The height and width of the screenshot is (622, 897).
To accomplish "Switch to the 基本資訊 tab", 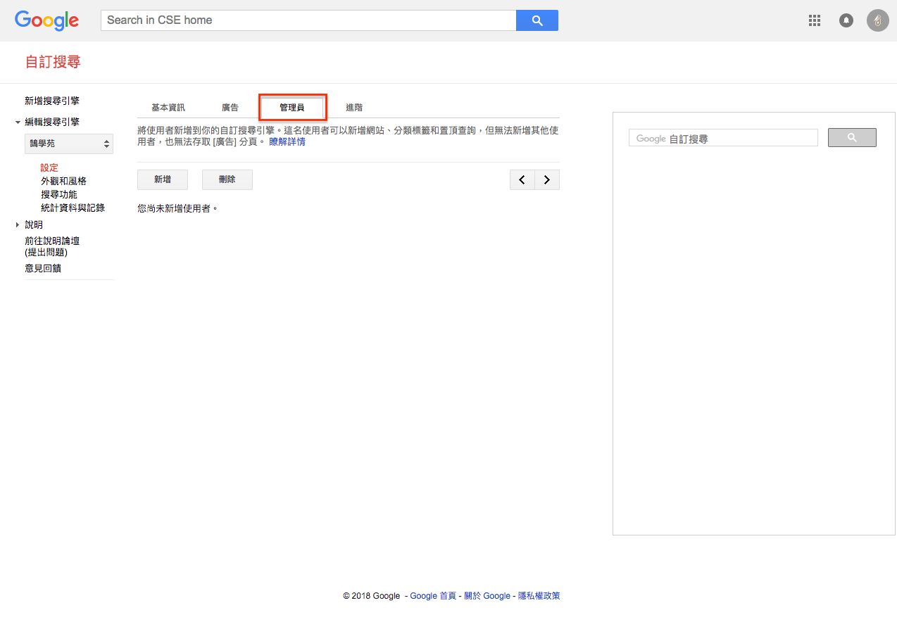I will [x=168, y=108].
